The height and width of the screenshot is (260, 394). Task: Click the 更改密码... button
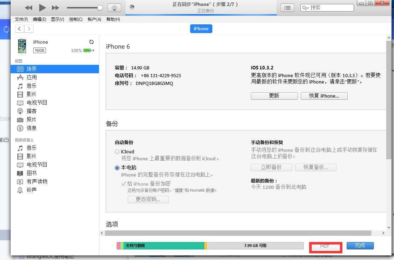(x=148, y=199)
